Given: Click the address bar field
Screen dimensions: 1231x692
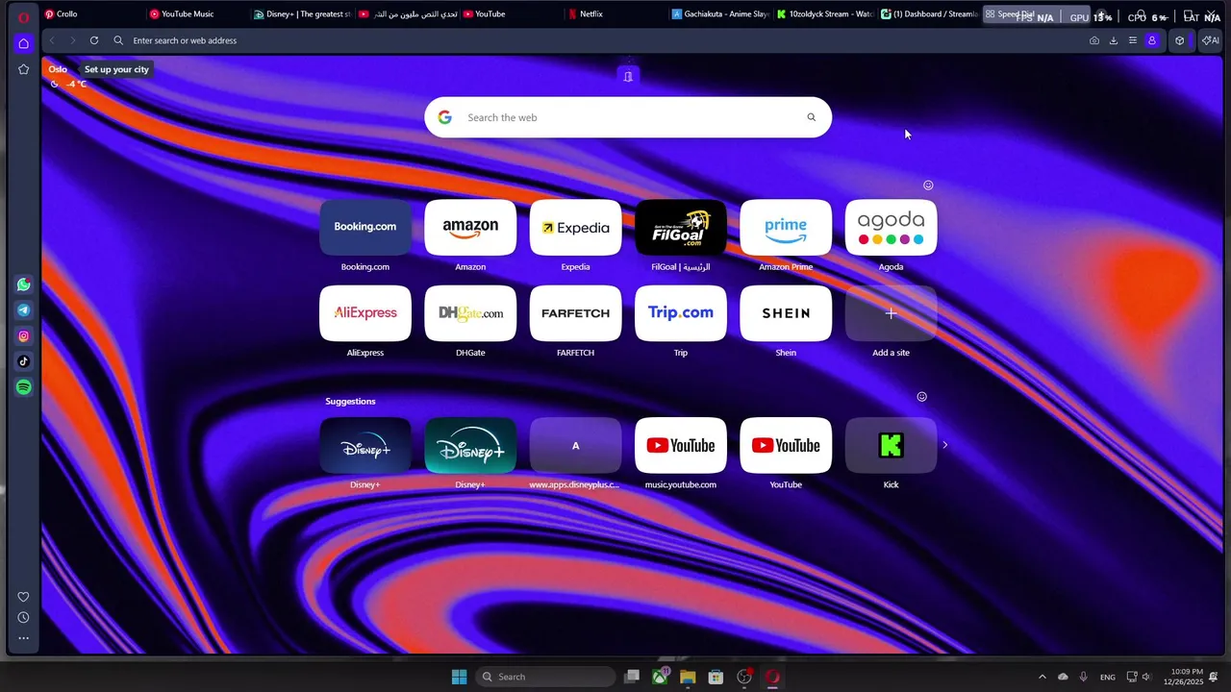Looking at the screenshot, I should pos(596,40).
